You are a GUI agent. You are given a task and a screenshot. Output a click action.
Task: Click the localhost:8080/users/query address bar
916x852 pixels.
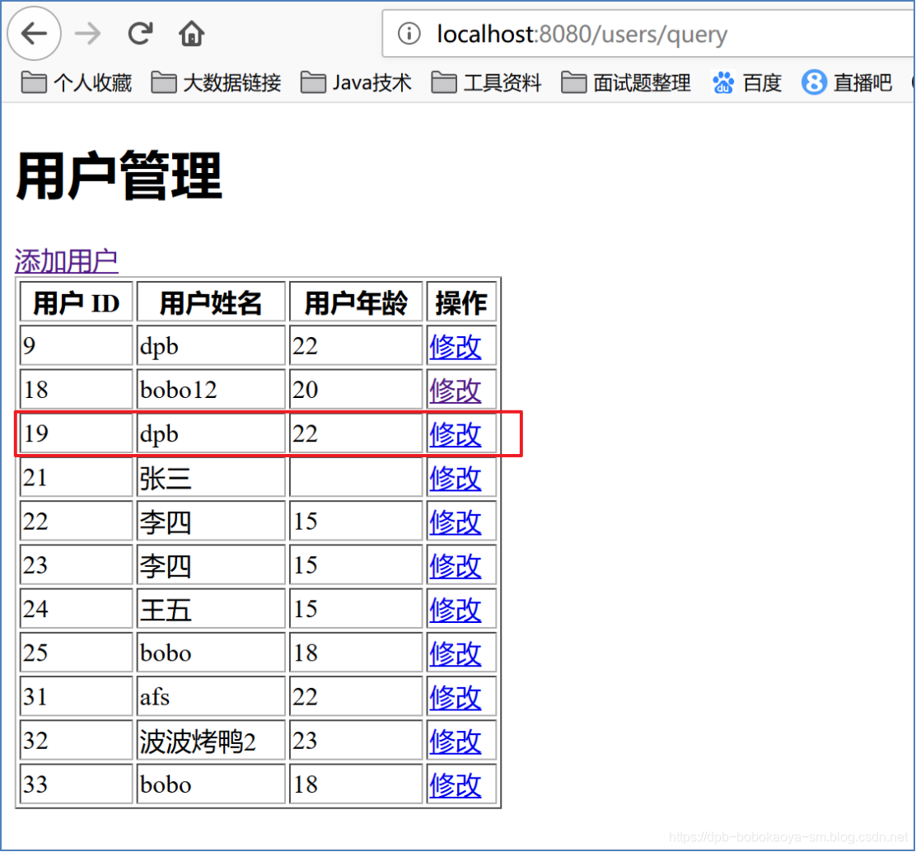(648, 34)
